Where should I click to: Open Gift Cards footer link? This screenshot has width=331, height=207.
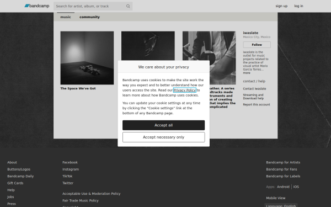(15, 183)
